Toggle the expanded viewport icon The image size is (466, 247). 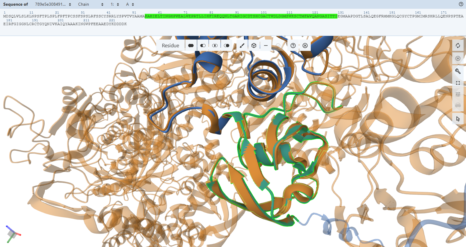tap(458, 83)
